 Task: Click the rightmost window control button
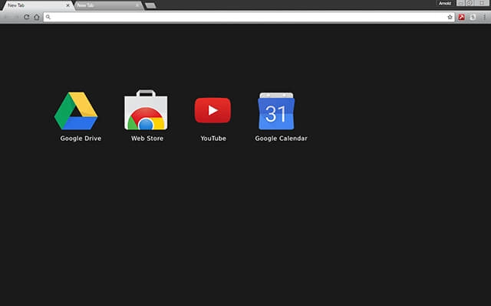pos(483,3)
